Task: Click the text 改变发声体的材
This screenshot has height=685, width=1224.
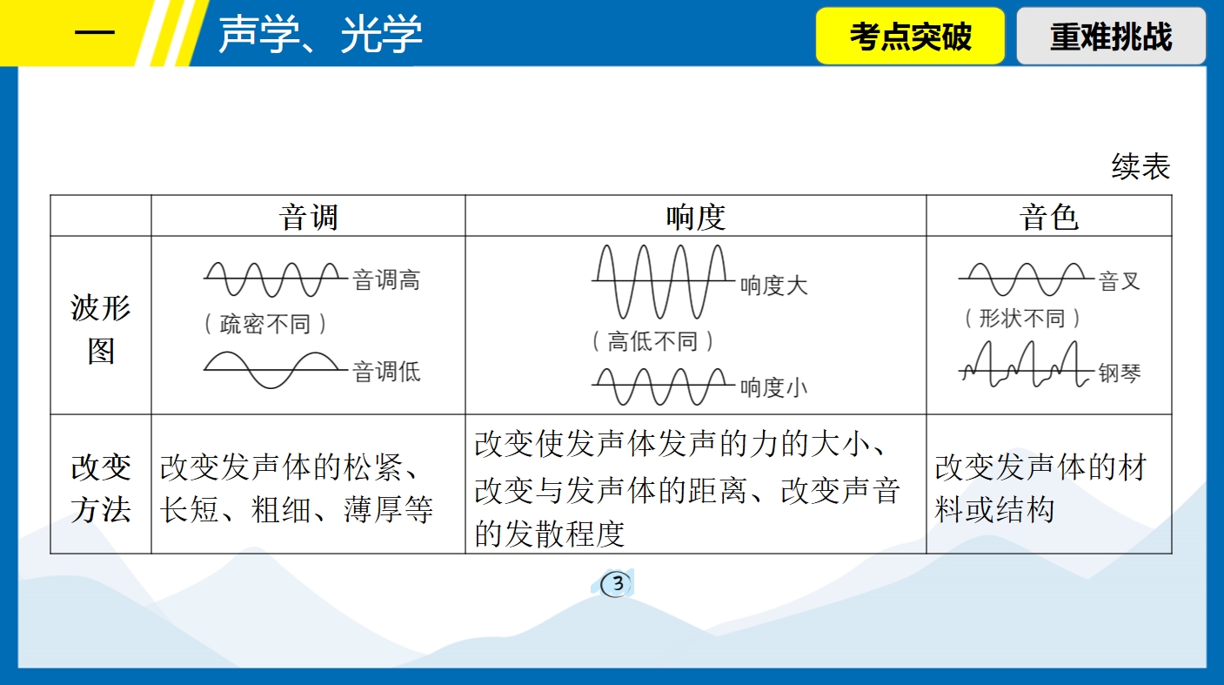Action: 1040,468
